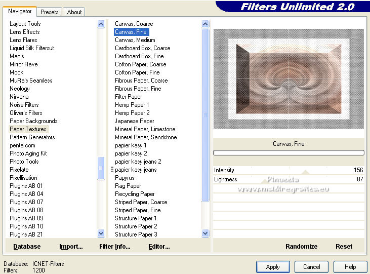The width and height of the screenshot is (370, 274).
Task: Choose Hemp Paper 2 filter
Action: pyautogui.click(x=132, y=113)
